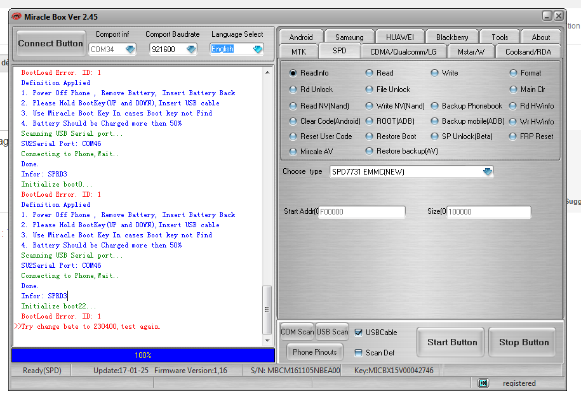This screenshot has width=581, height=403.
Task: Open the Comport Baudrate dropdown
Action: [x=191, y=49]
